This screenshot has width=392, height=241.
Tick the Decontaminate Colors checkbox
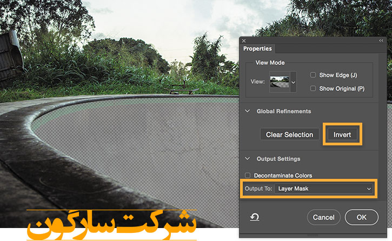pos(248,176)
